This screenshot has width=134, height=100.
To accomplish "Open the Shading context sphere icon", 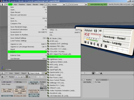I will [x=21, y=77].
